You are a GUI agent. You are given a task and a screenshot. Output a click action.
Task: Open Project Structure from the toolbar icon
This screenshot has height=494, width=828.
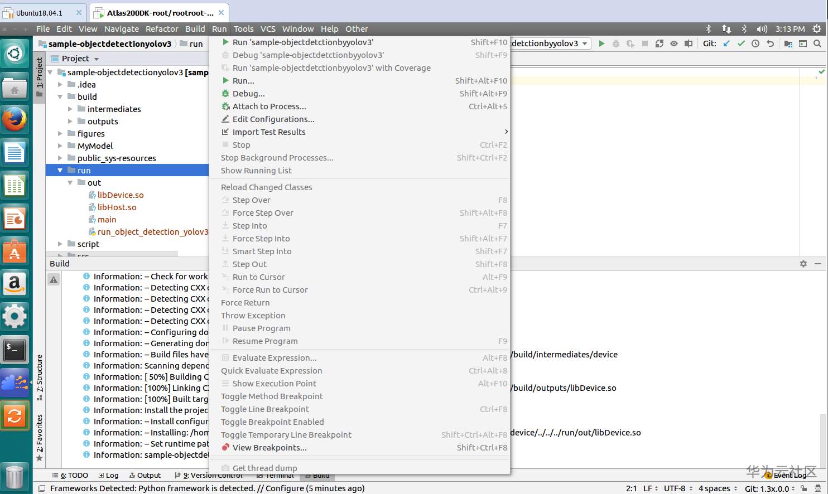pyautogui.click(x=788, y=43)
